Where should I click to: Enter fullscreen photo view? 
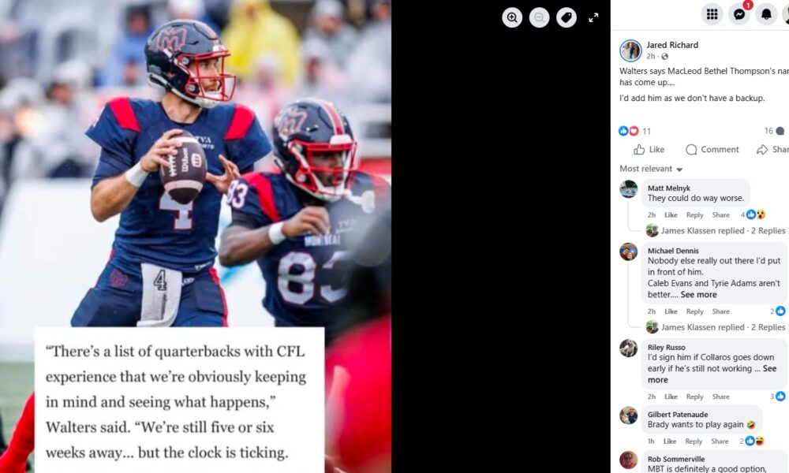pyautogui.click(x=593, y=17)
